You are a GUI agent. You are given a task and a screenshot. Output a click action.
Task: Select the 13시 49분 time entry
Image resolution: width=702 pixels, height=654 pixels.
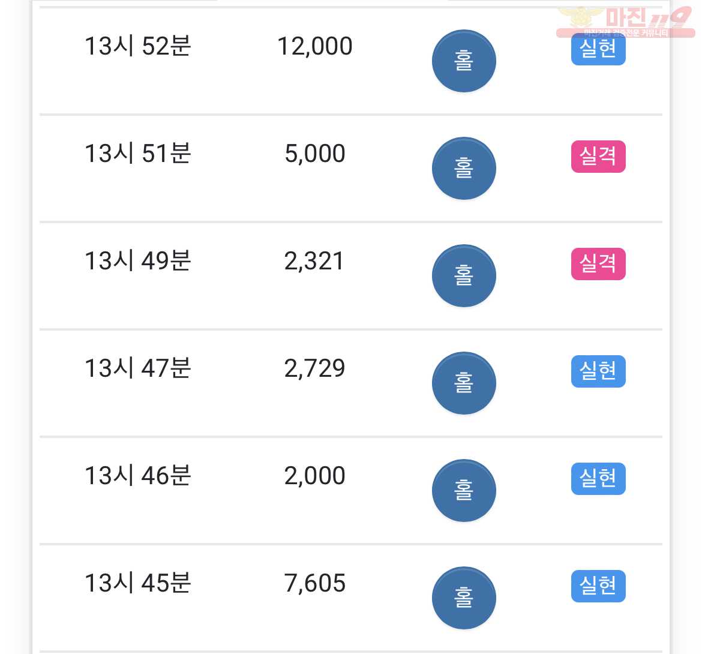(138, 261)
